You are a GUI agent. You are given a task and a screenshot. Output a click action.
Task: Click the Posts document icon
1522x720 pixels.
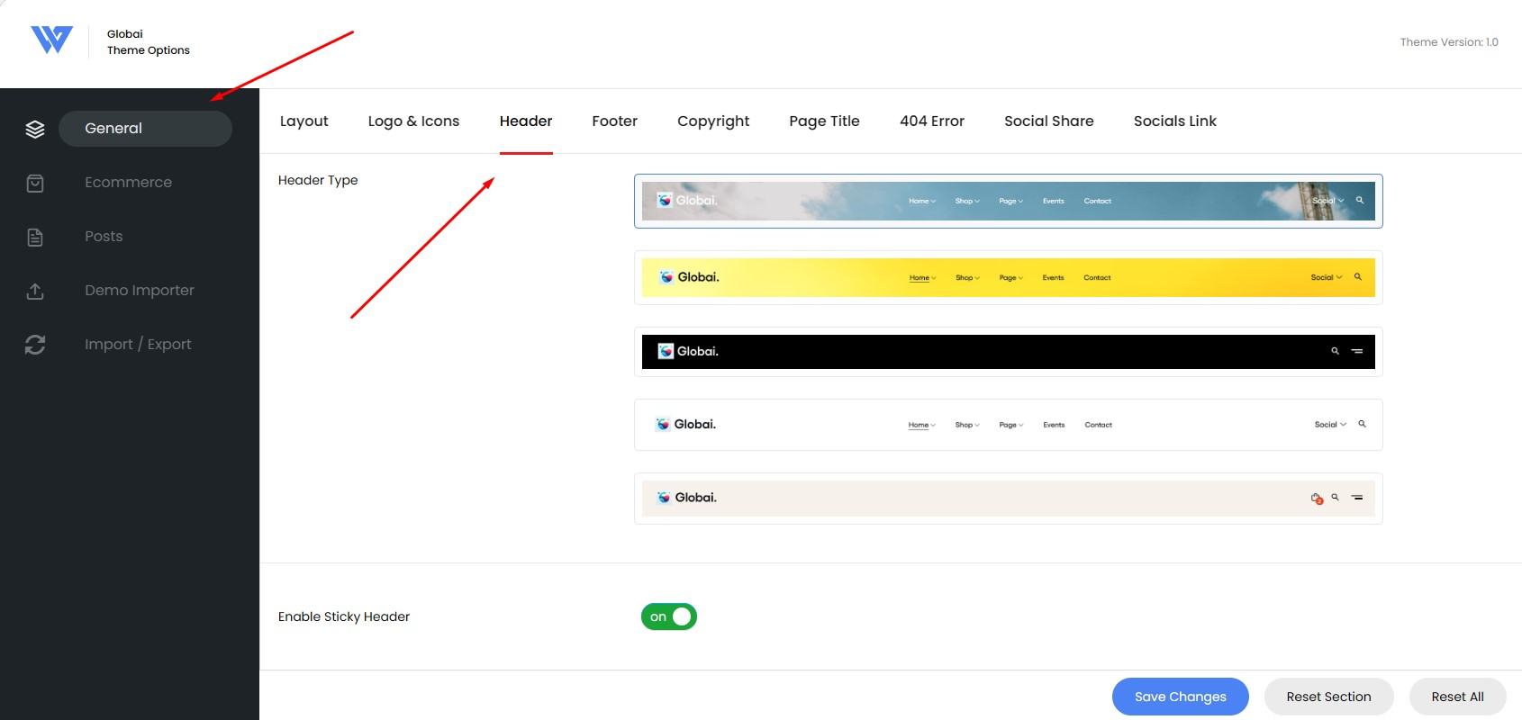click(35, 237)
